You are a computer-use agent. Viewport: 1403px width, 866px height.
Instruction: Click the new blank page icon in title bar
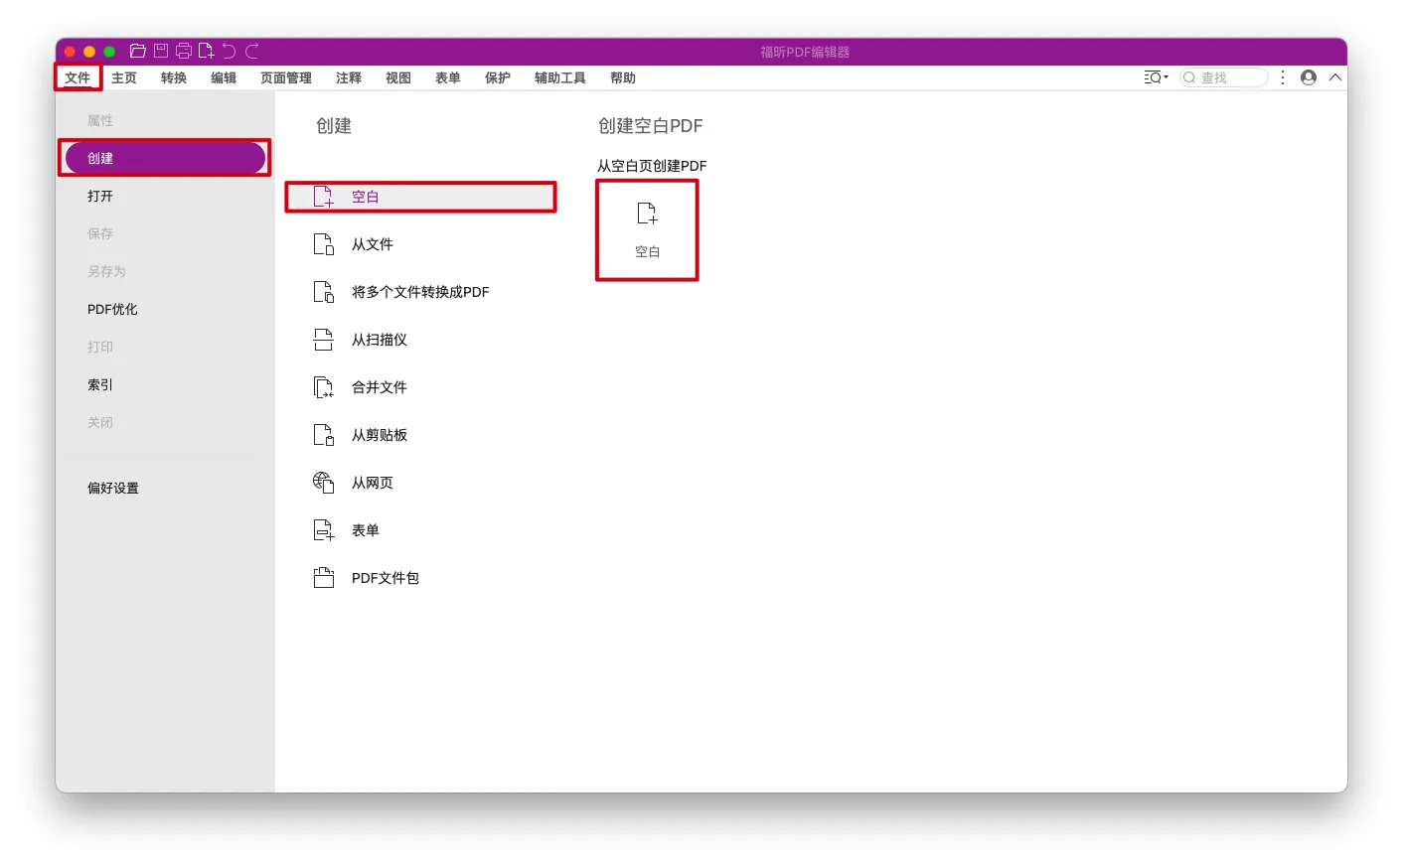click(207, 51)
